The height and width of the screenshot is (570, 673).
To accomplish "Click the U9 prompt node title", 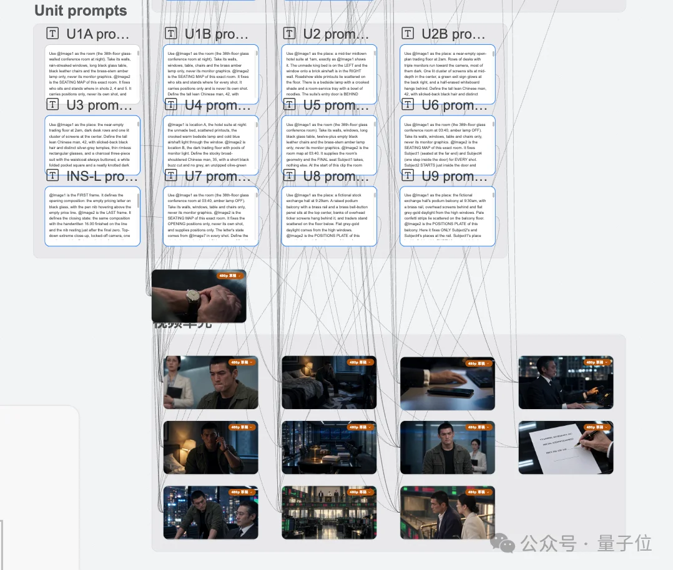I will [454, 176].
